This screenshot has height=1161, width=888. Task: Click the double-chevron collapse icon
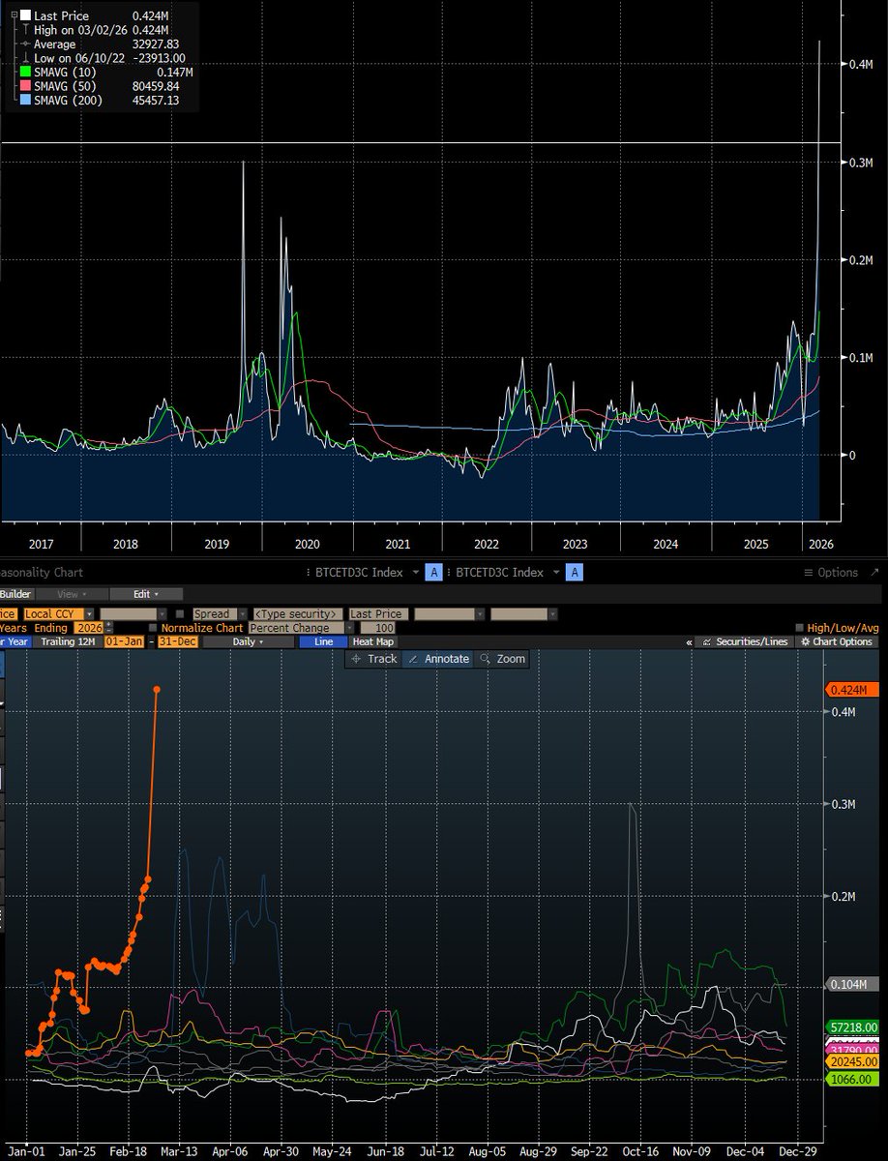click(x=690, y=642)
